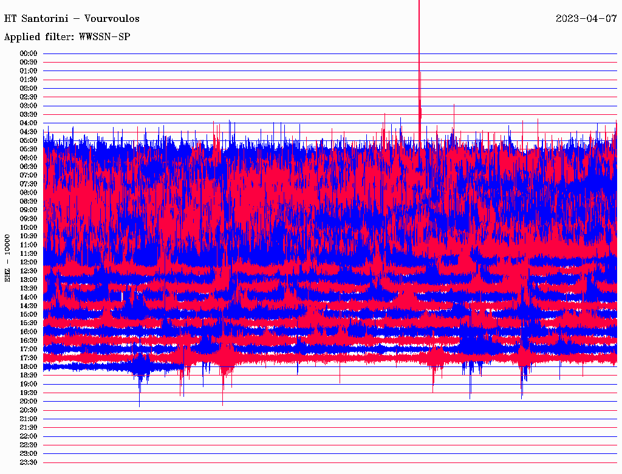Select the 05:00 time label
The image size is (622, 474).
(29, 140)
